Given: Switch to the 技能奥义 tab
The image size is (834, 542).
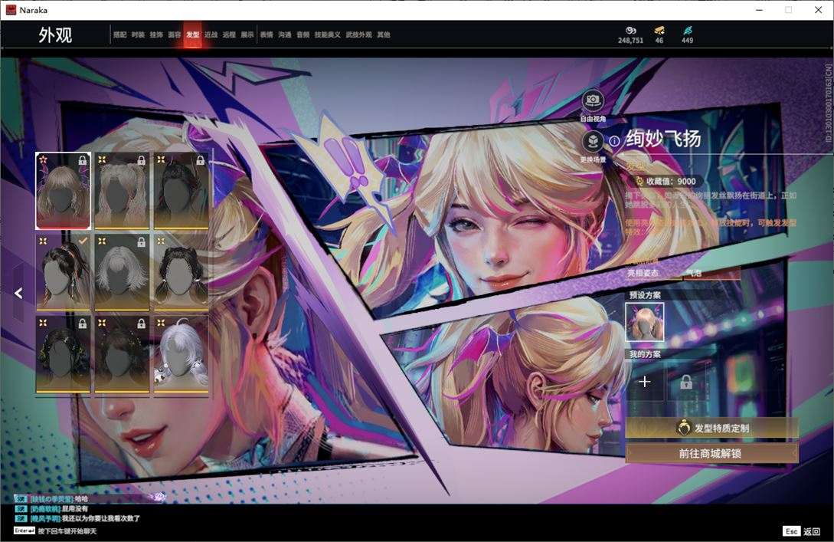Looking at the screenshot, I should (x=328, y=34).
